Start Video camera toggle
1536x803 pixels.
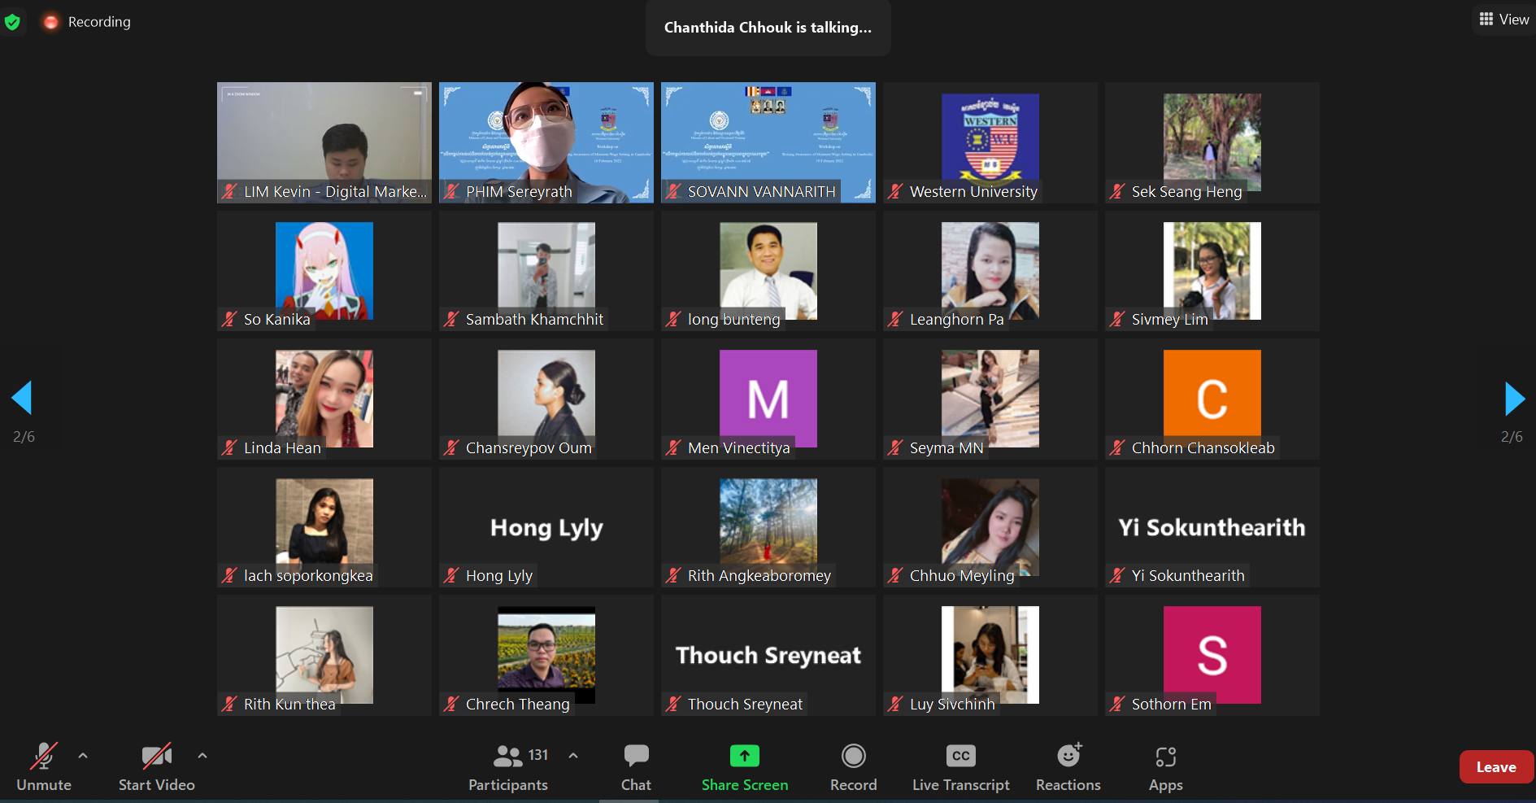156,757
